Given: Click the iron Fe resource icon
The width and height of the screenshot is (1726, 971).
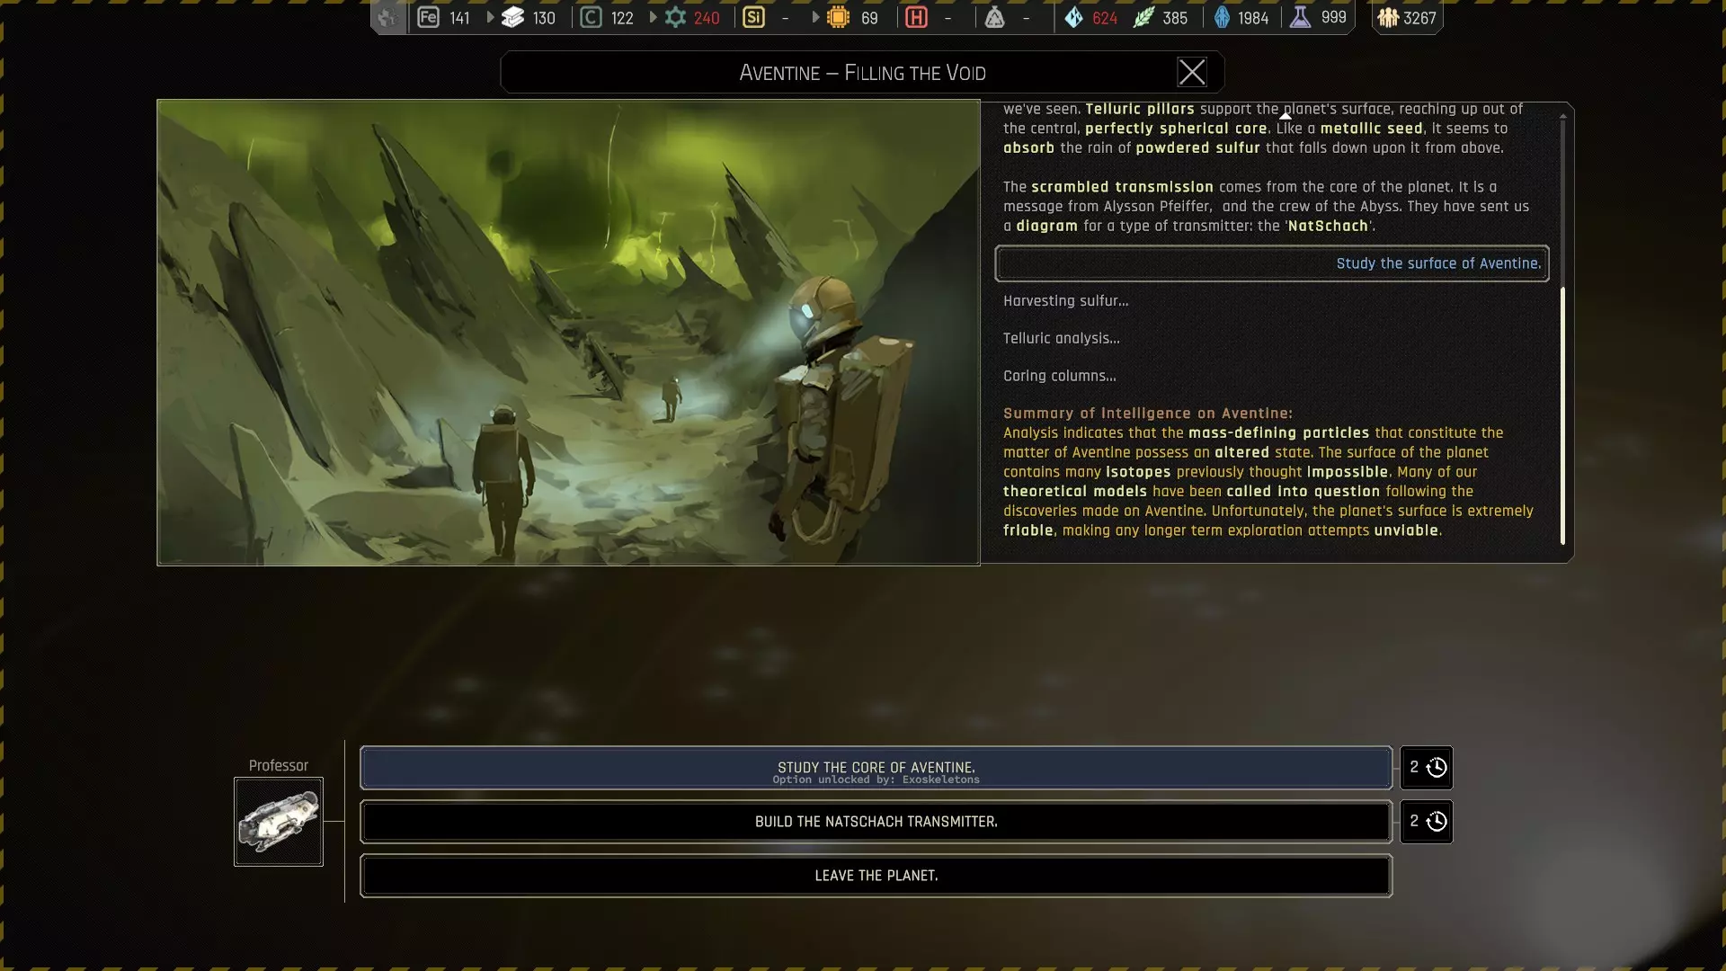Looking at the screenshot, I should (429, 17).
